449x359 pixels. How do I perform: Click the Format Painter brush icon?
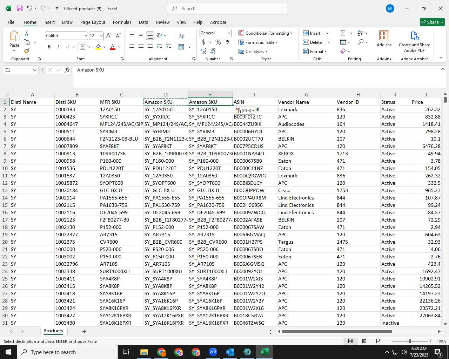(x=27, y=51)
